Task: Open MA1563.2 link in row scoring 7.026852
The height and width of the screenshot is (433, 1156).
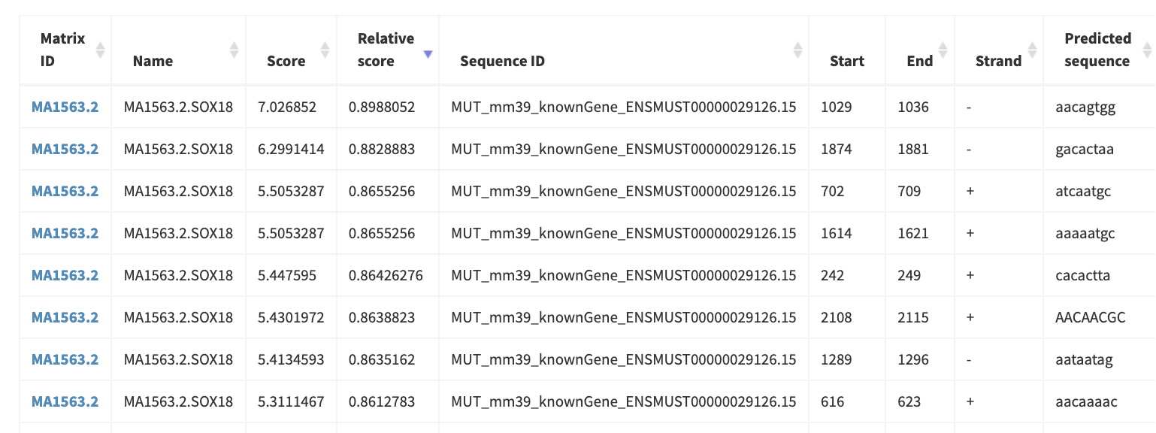Action: click(x=65, y=107)
